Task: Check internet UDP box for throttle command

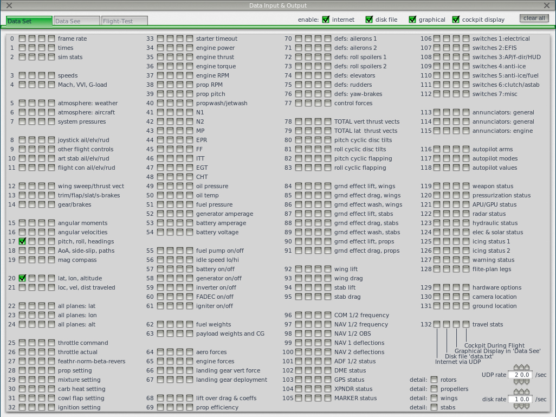Action: 22,343
